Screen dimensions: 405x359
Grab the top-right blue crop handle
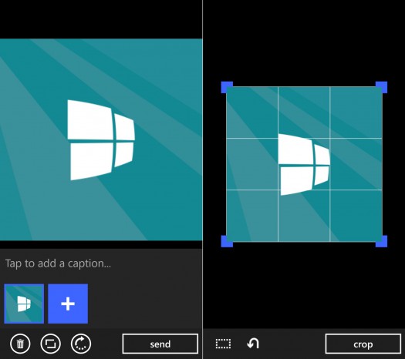[382, 87]
